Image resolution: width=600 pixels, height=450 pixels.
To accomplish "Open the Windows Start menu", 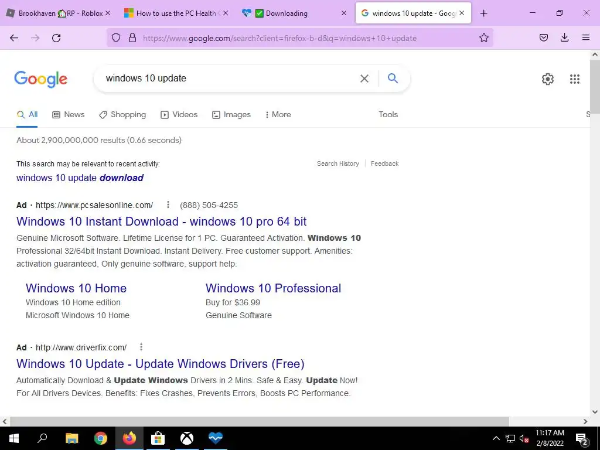I will (x=14, y=438).
